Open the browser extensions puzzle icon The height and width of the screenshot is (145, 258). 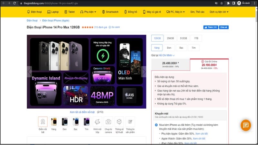click(228, 3)
